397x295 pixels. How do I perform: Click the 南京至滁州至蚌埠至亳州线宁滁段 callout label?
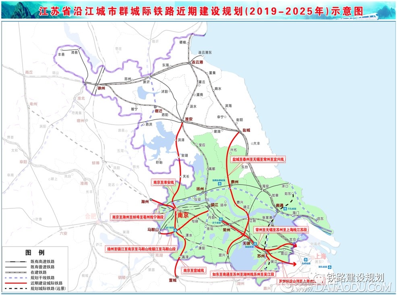pyautogui.click(x=138, y=217)
